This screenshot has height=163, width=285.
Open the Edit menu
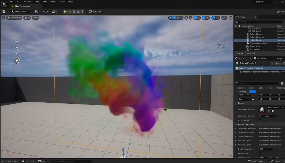(x=19, y=1)
